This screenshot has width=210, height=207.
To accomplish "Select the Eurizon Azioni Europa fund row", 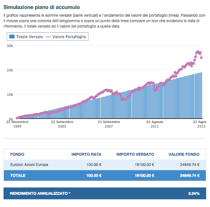I will pos(29,165).
